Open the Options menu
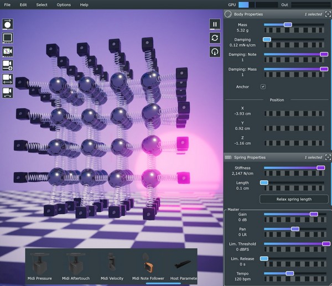Viewport: 332px width, 286px height. [x=64, y=4]
